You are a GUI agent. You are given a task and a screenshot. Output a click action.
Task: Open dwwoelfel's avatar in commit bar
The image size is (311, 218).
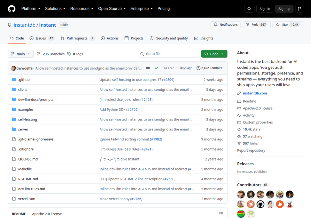point(13,68)
